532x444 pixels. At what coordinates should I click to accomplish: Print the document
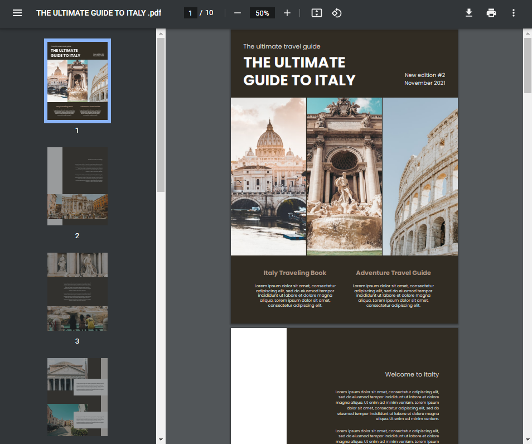(491, 13)
